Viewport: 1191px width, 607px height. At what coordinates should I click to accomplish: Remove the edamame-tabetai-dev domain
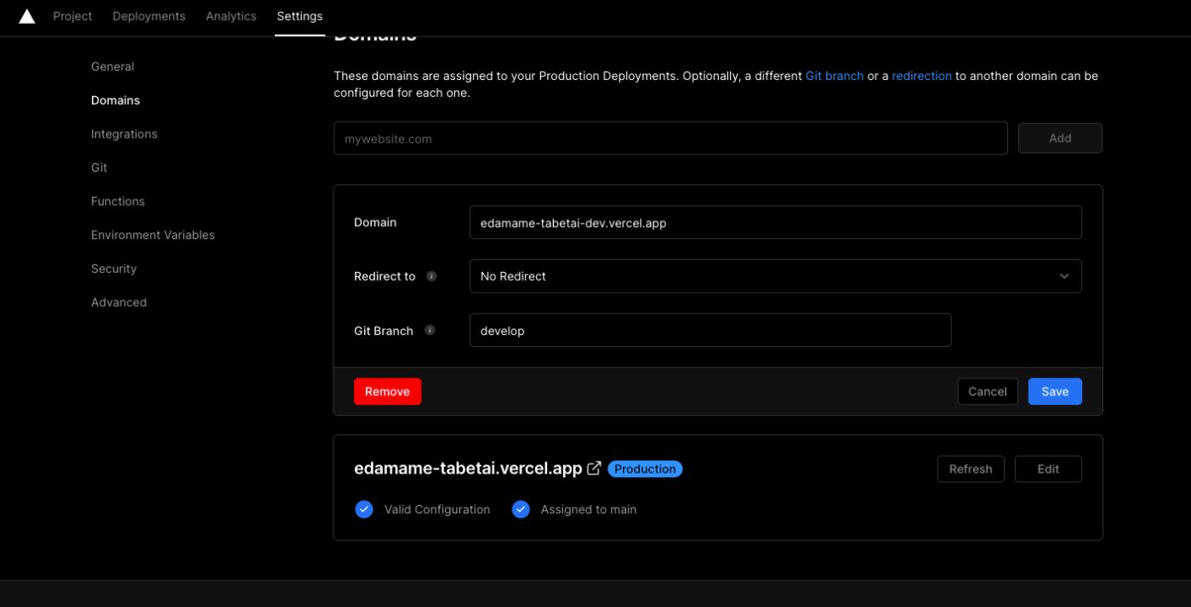coord(387,391)
